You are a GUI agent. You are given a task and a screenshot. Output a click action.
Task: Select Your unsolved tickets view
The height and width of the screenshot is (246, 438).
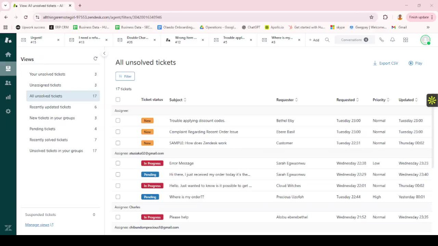tap(63, 74)
